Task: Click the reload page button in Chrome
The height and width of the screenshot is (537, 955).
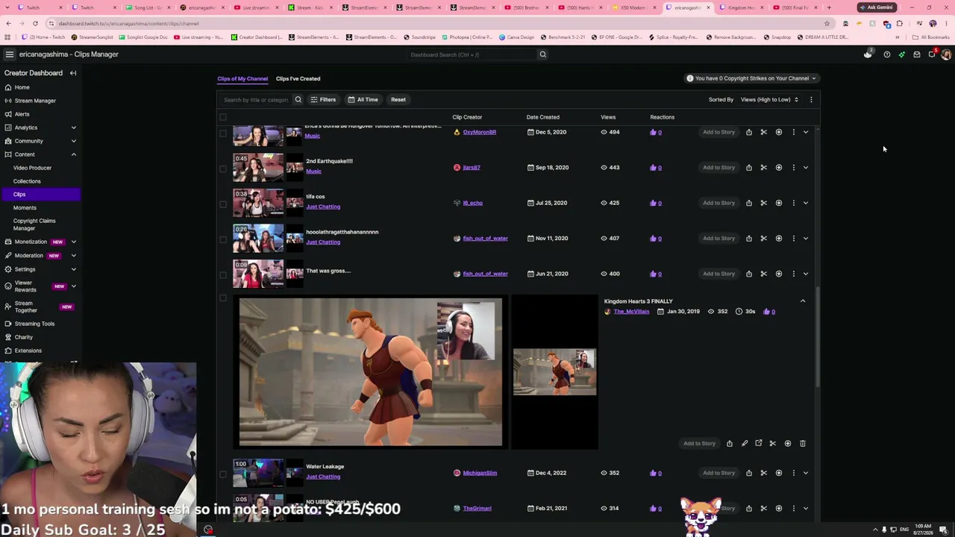Action: click(x=35, y=23)
